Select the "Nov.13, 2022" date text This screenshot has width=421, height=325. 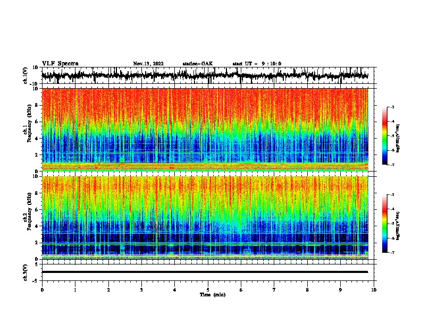click(x=148, y=64)
